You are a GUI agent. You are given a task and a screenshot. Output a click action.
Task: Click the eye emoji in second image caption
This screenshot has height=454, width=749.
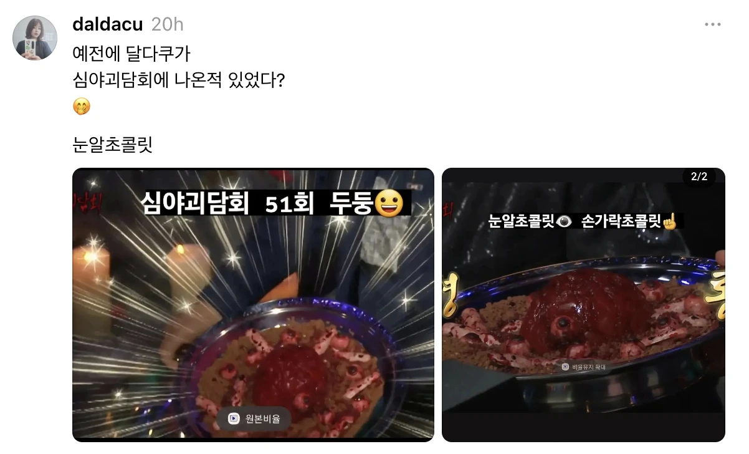point(565,222)
